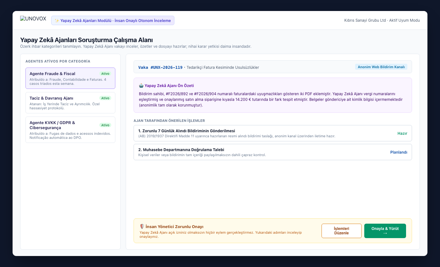Click the Hazır status label
Image resolution: width=440 pixels, height=267 pixels.
402,133
